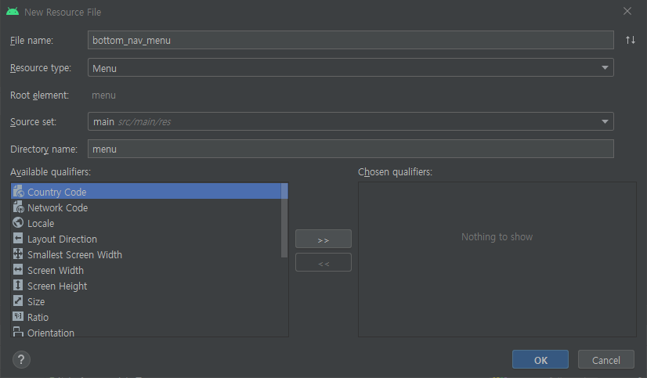
Task: Select Screen Height qualifier
Action: [146, 286]
